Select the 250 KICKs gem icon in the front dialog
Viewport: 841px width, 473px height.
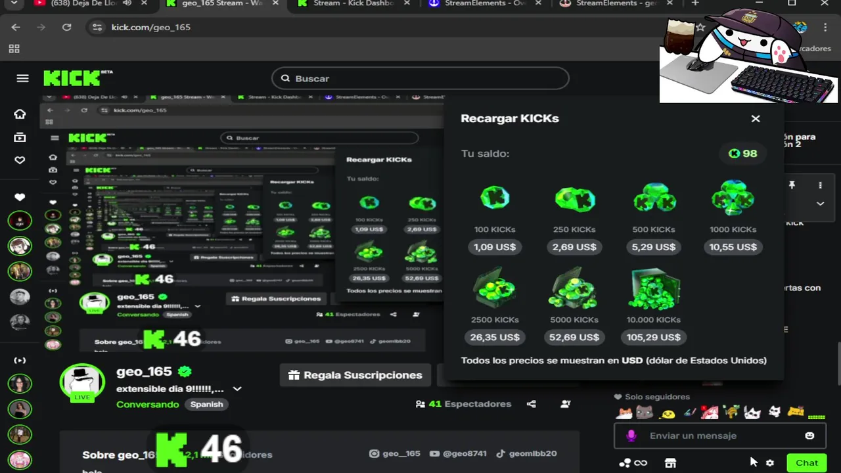point(574,199)
